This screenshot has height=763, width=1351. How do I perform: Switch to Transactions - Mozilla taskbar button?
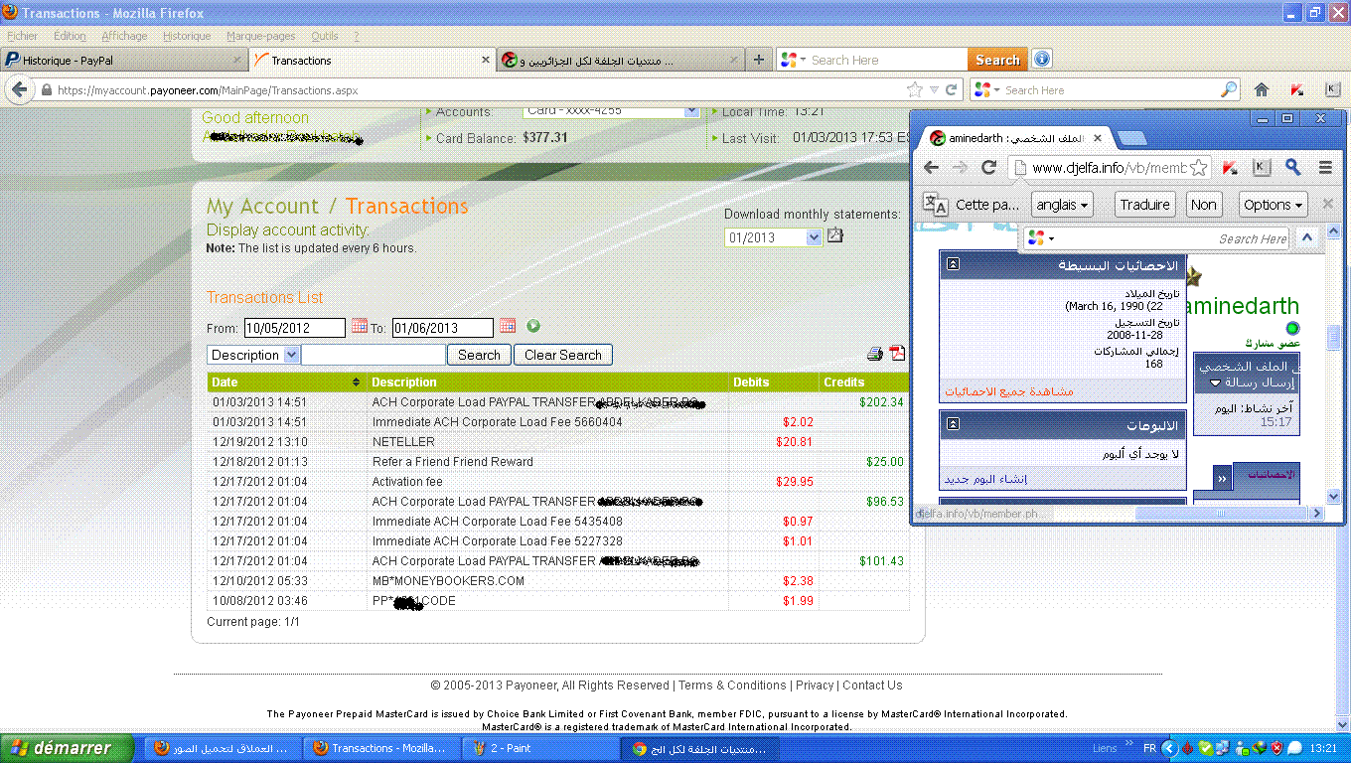(x=383, y=748)
